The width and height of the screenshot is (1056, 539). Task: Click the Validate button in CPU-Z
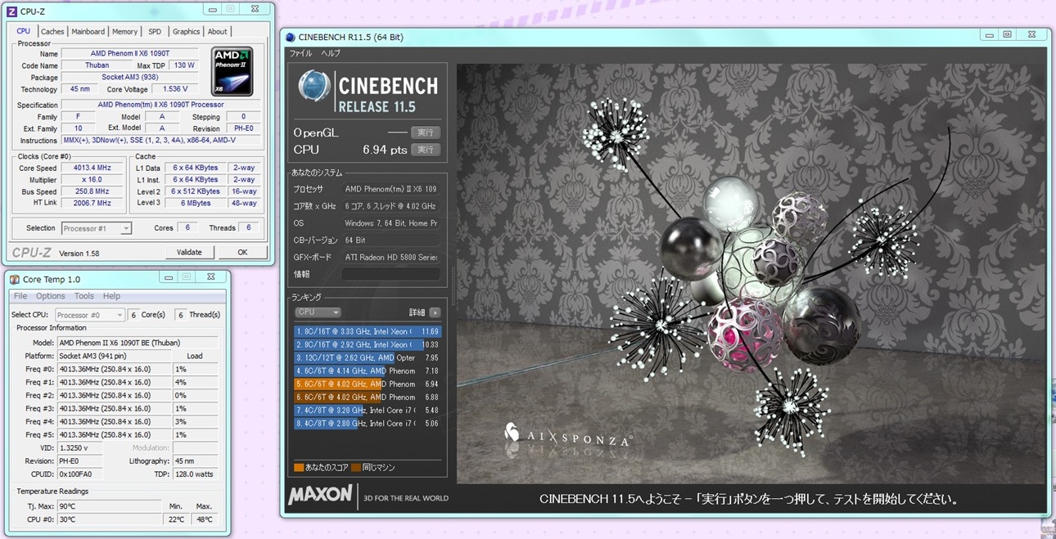pyautogui.click(x=189, y=253)
